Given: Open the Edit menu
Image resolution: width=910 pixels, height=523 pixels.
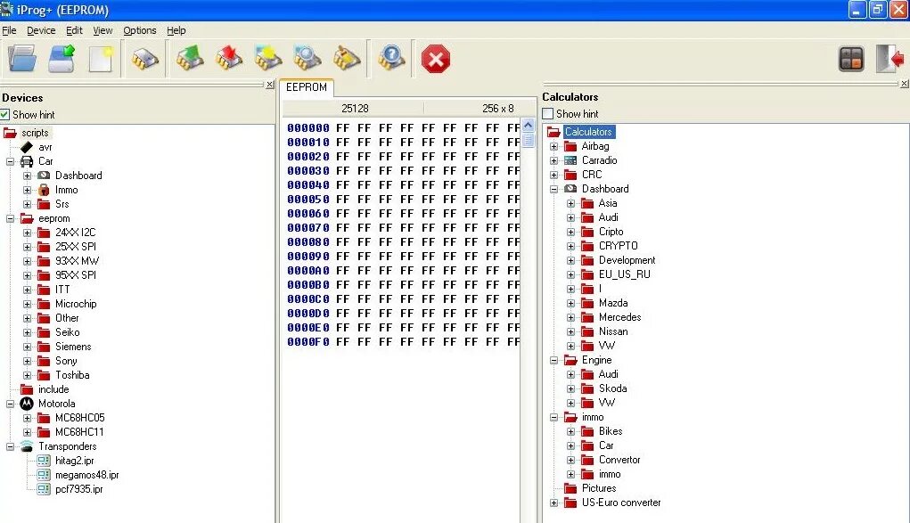Looking at the screenshot, I should [x=74, y=30].
